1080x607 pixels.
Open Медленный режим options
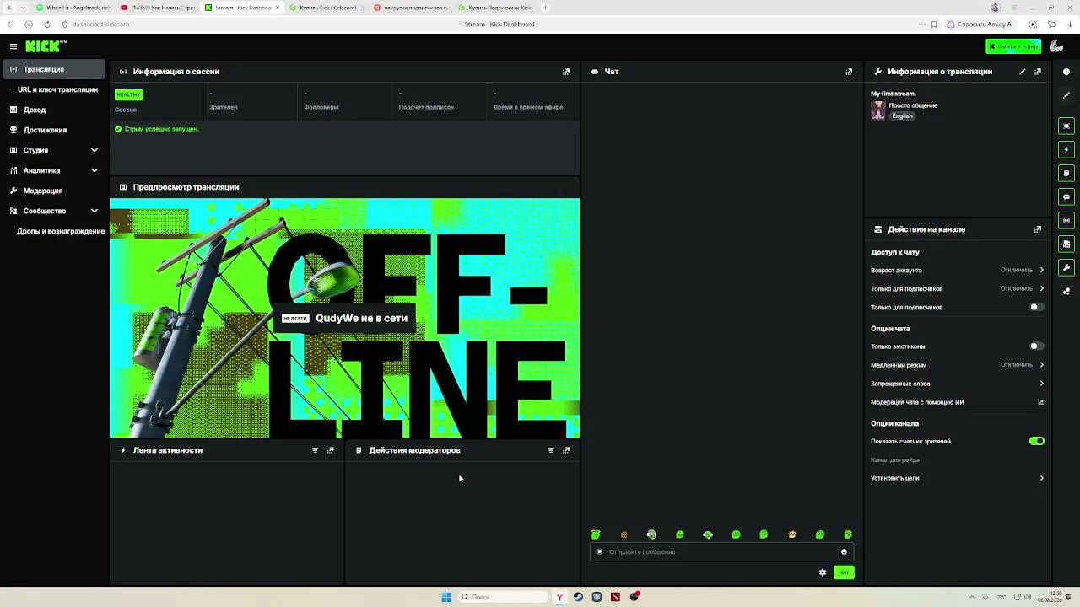(958, 365)
